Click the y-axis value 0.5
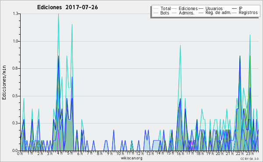The width and height of the screenshot is (263, 162). tap(15, 96)
